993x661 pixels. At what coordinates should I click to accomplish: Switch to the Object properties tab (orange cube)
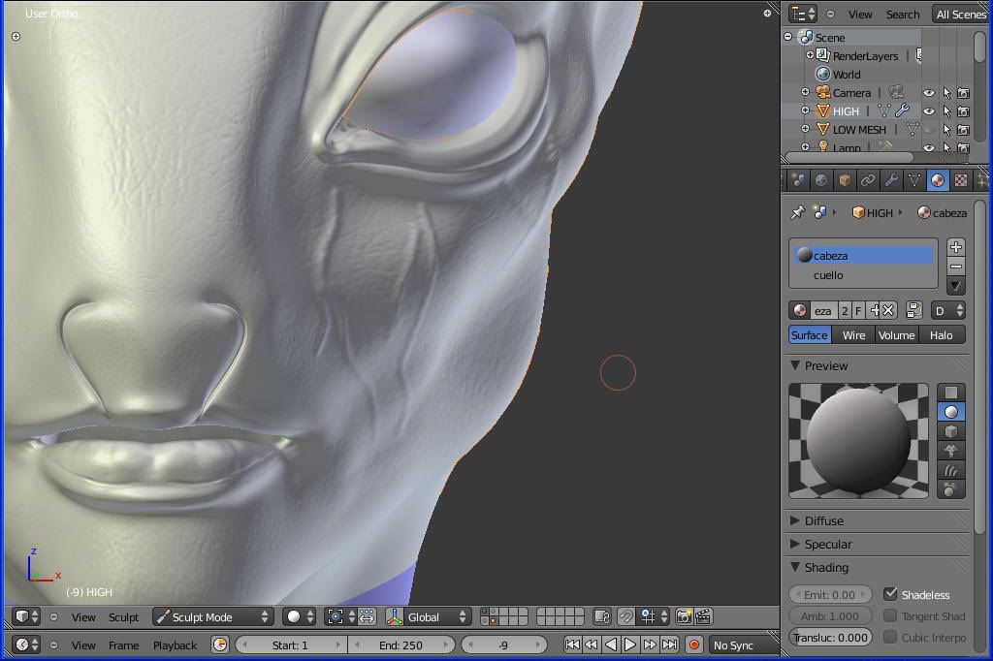pyautogui.click(x=845, y=180)
